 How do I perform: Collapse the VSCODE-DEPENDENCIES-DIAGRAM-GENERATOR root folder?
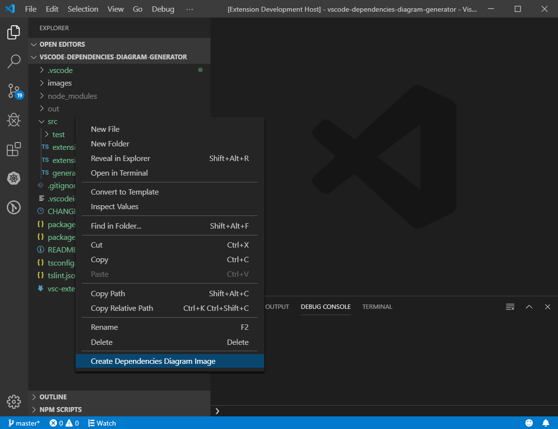click(119, 57)
